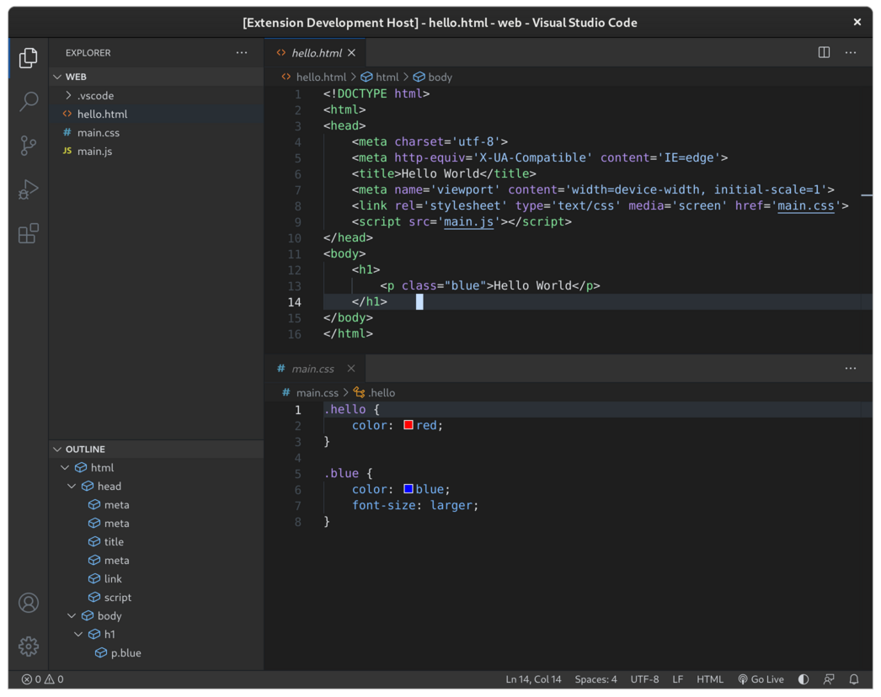Viewport: 881px width, 697px height.
Task: Collapse the html node in Outline
Action: (x=65, y=468)
